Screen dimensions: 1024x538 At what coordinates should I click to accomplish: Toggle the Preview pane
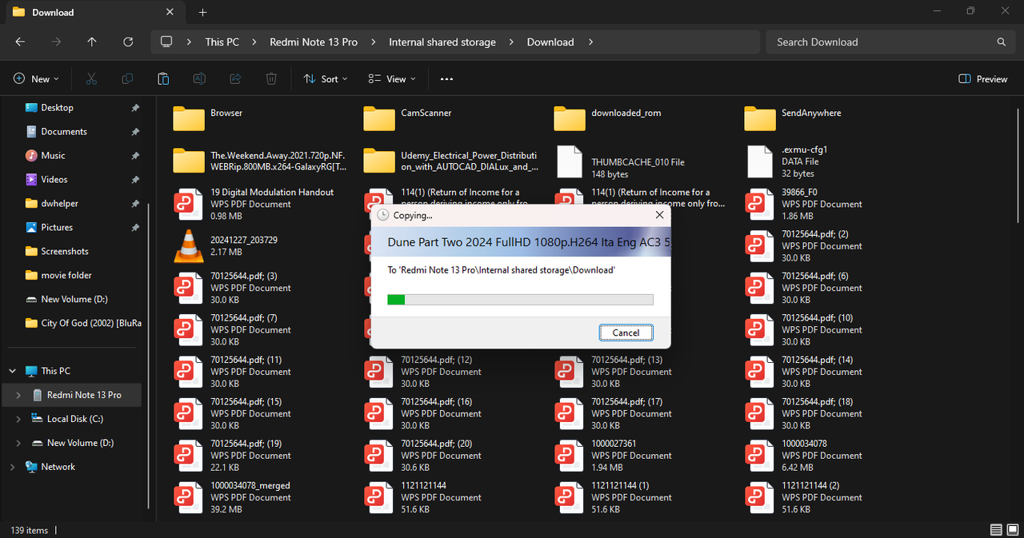982,79
